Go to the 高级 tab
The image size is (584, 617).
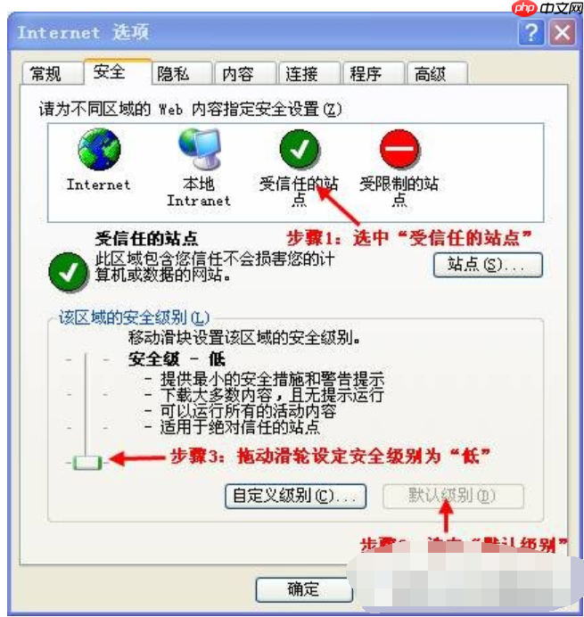tap(438, 74)
